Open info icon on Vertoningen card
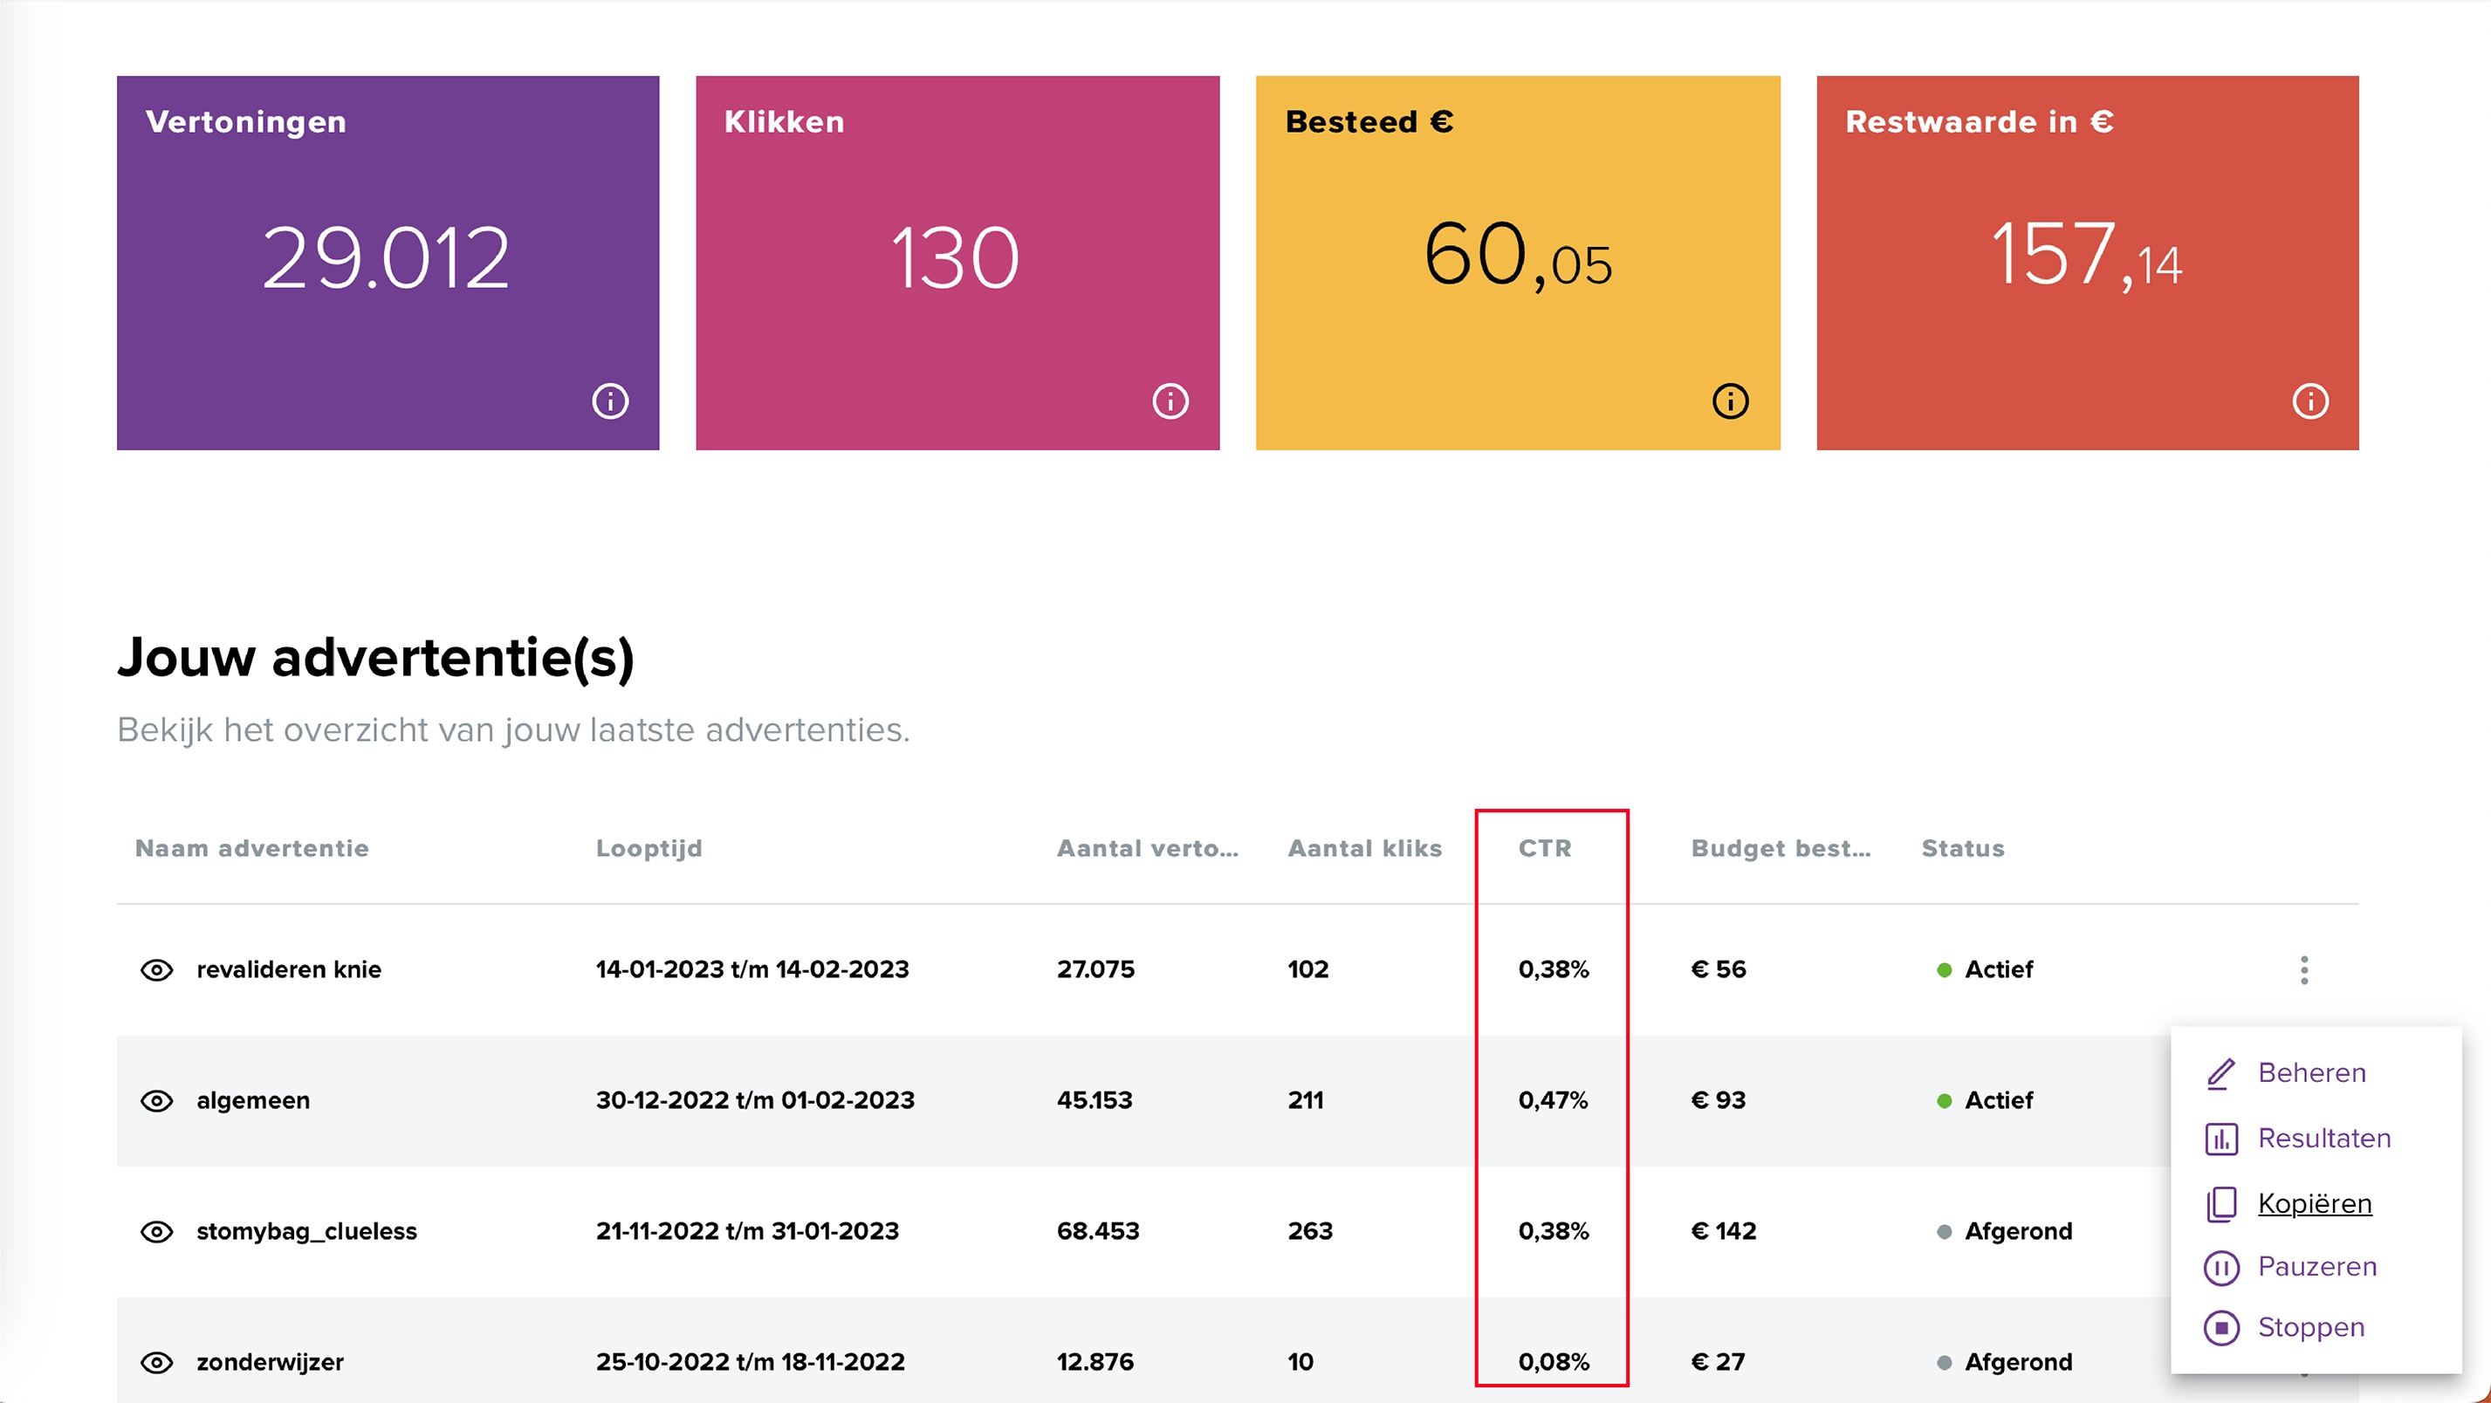The image size is (2491, 1403). (x=609, y=400)
